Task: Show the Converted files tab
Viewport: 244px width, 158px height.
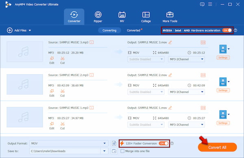Action: [x=133, y=30]
